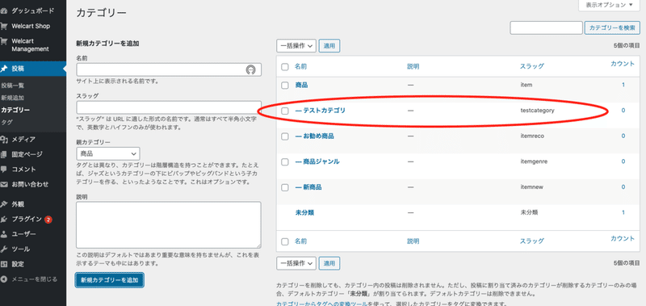646x306 pixels.
Task: Open the 新商品 category link
Action: point(308,187)
